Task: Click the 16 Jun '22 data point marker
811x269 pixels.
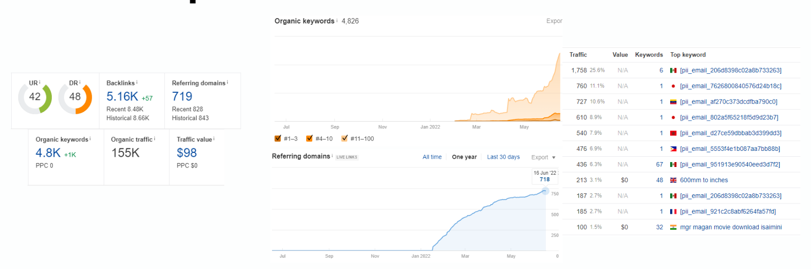Action: coord(545,191)
